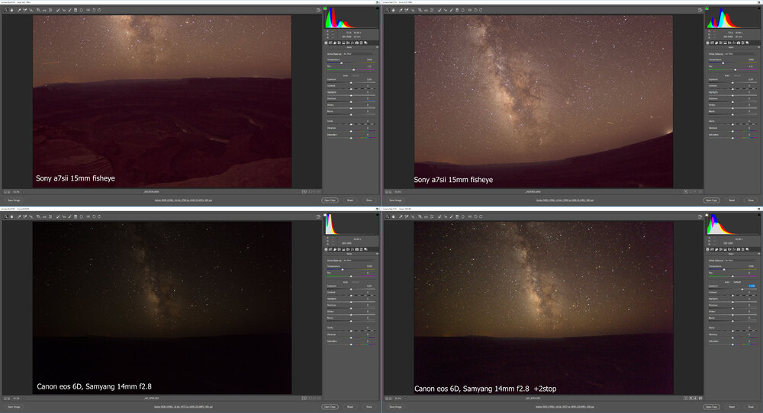Select the Adjustment Brush in the Sony Milky Way window
Viewport: 763px width, 413px height.
451,10
